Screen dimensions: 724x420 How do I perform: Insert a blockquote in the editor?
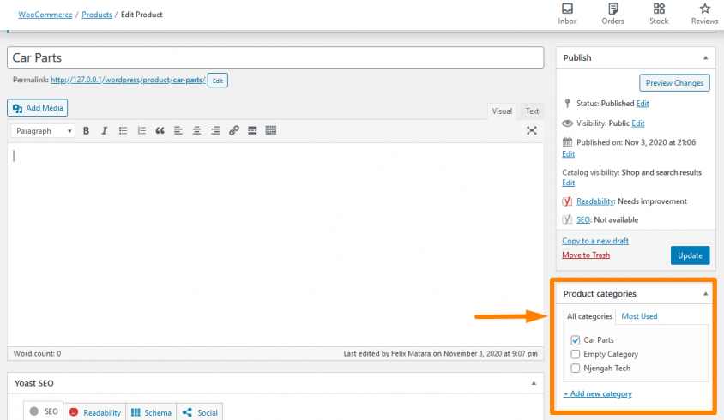click(x=160, y=131)
